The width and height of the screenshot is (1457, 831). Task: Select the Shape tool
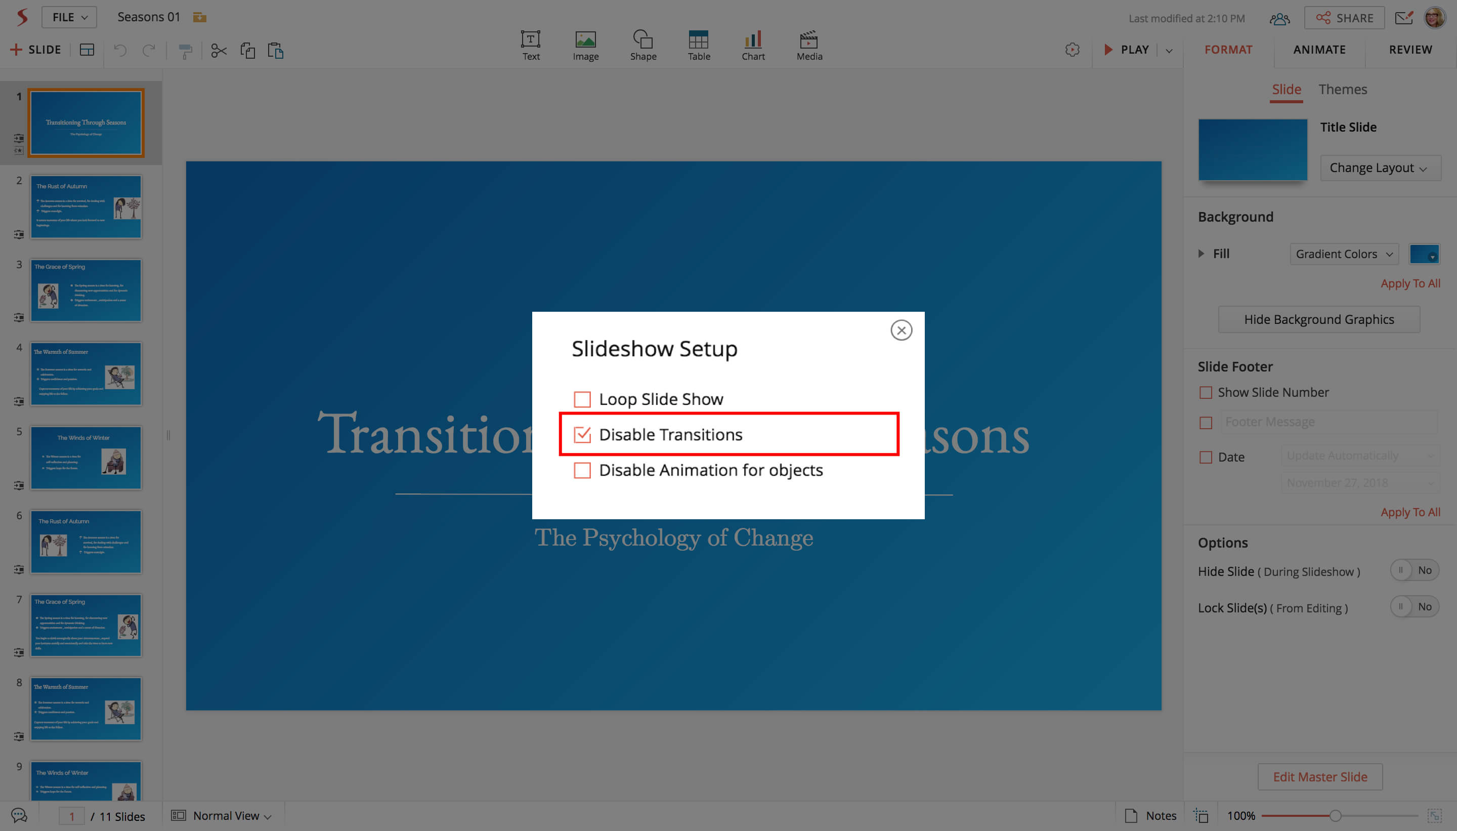click(x=643, y=45)
